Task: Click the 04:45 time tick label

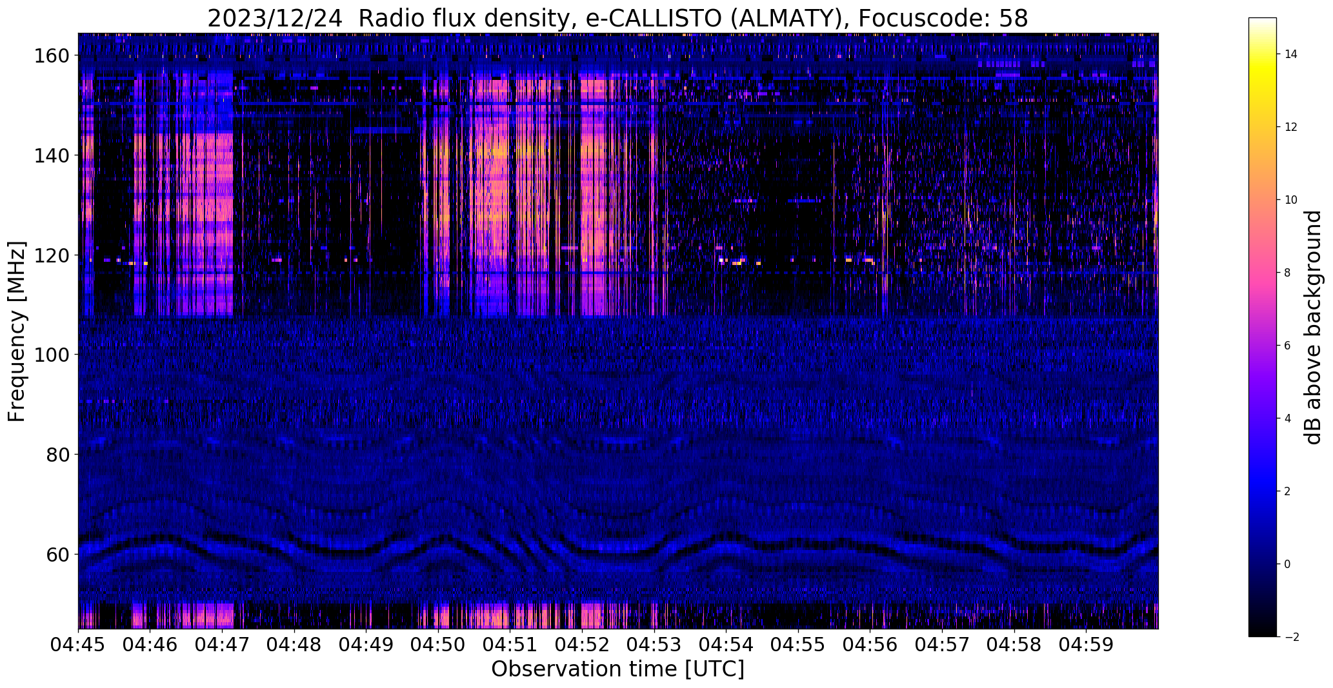Action: (x=79, y=644)
